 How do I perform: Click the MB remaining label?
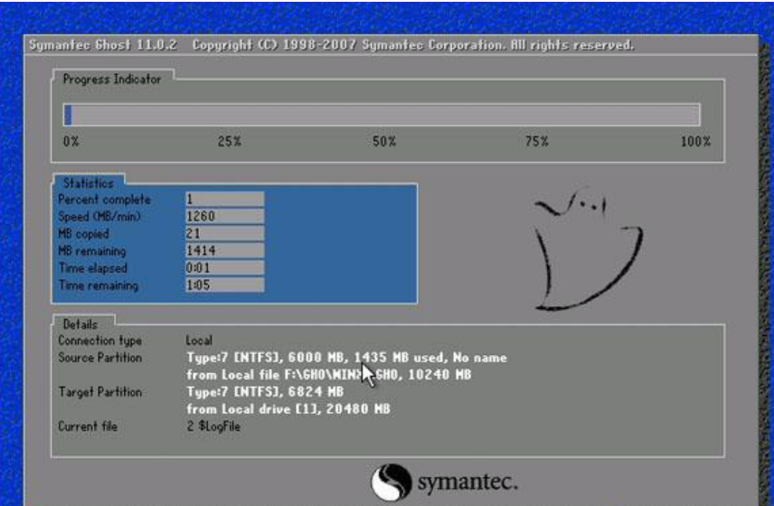click(x=92, y=251)
